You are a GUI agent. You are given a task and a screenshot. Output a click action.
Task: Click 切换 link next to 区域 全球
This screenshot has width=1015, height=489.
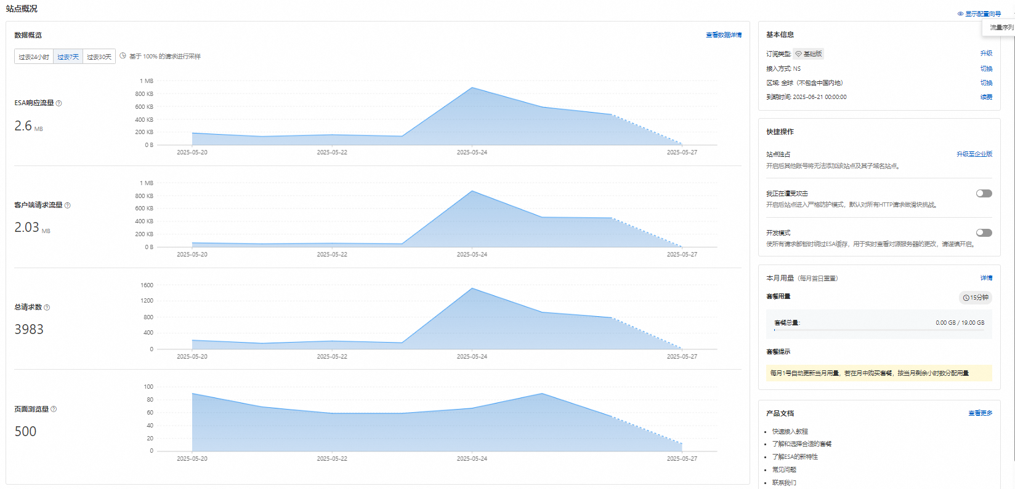[987, 83]
